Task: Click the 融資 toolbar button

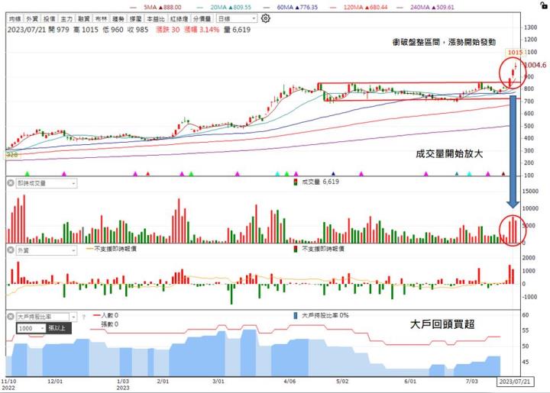Action: pyautogui.click(x=84, y=18)
